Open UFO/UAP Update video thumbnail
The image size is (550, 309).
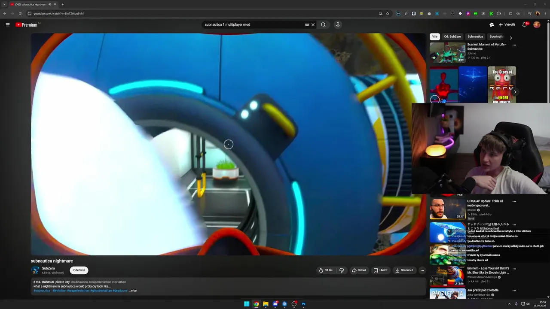coord(447,209)
